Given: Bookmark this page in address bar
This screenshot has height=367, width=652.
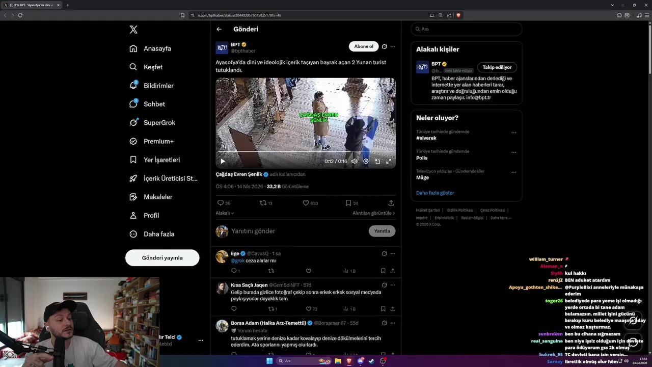Looking at the screenshot, I should (x=183, y=15).
